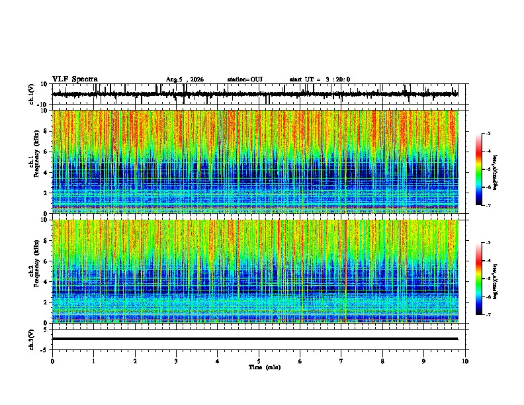Click time axis tick label "9"

pyautogui.click(x=423, y=361)
